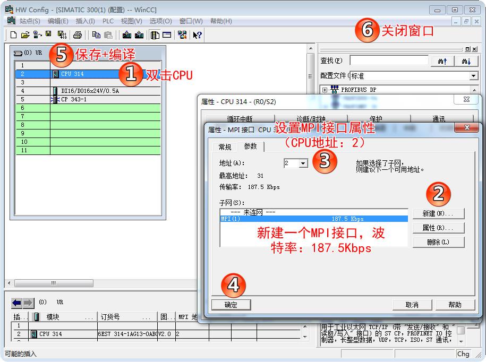Select the --- 未连网 --- subnet entry
The image size is (486, 362).
click(314, 212)
